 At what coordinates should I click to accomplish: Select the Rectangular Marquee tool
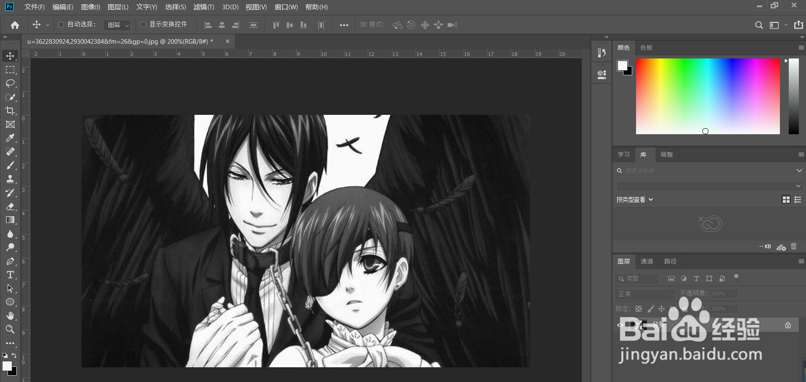pyautogui.click(x=10, y=70)
